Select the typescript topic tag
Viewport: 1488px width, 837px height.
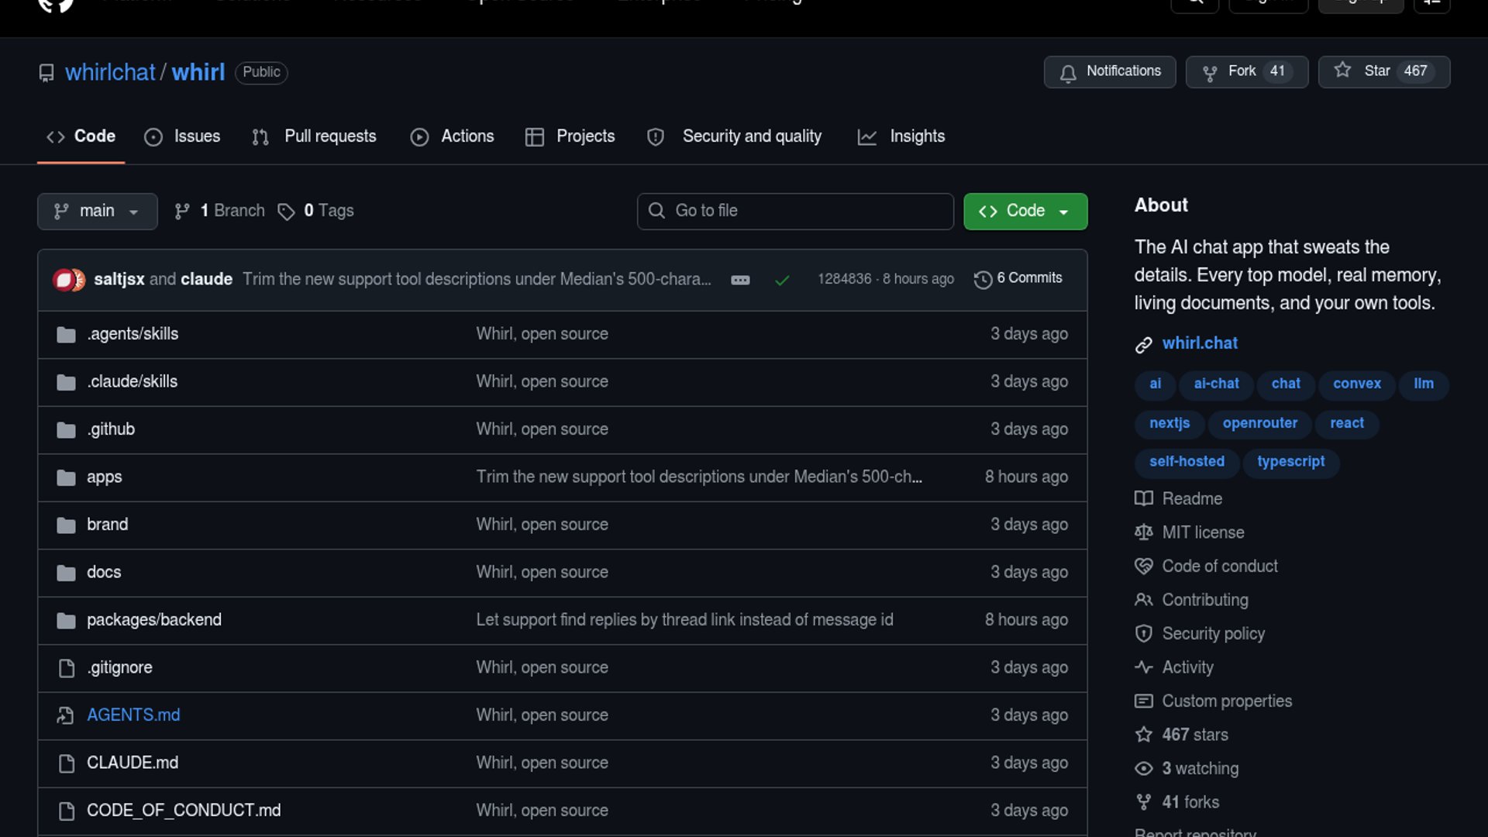1290,462
